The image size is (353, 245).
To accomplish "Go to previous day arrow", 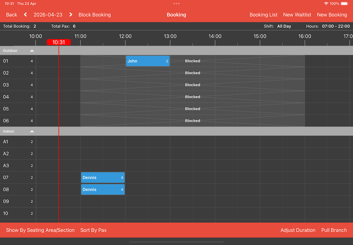I will [x=25, y=15].
